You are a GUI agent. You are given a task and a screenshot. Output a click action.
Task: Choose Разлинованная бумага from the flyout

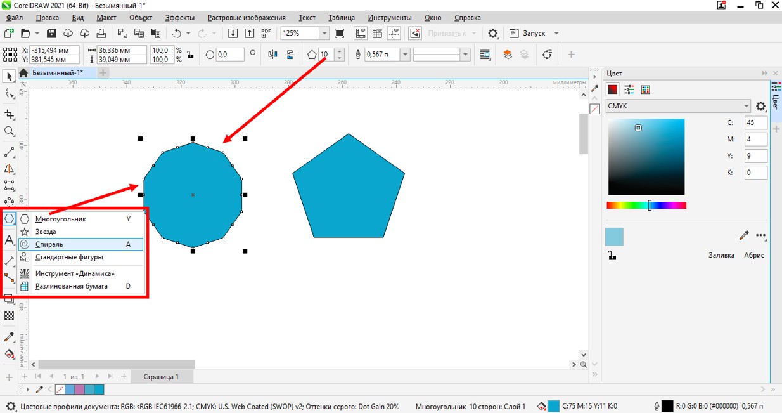pyautogui.click(x=81, y=286)
